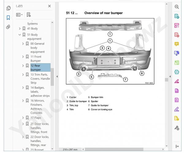Click horizontal scrollbar right arrow

(163, 149)
